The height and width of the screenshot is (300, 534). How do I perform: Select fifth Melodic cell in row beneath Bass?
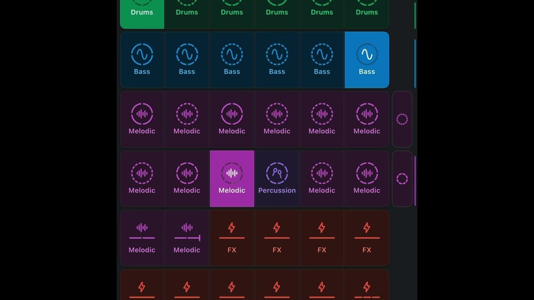pos(322,119)
